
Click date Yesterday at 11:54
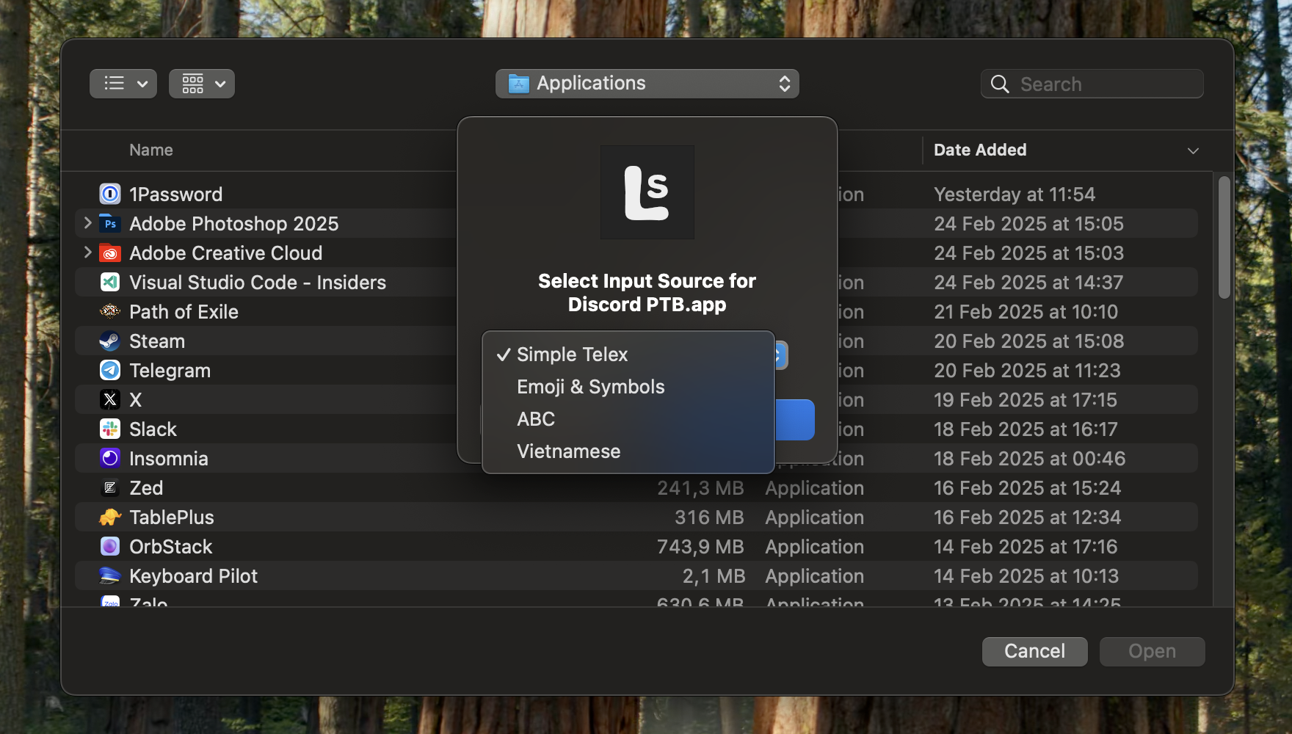pos(1015,195)
